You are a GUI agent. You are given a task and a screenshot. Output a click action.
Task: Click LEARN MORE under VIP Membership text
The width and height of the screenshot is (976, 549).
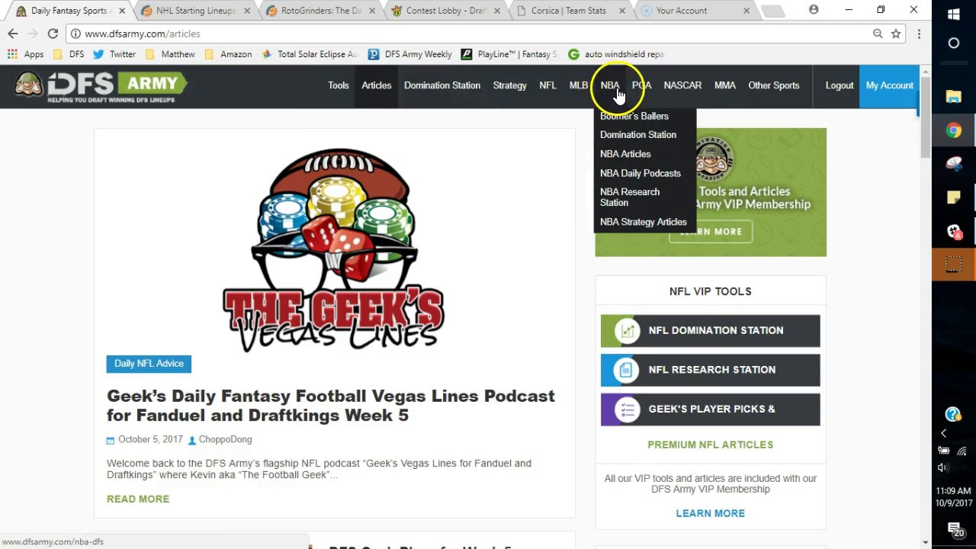point(711,513)
